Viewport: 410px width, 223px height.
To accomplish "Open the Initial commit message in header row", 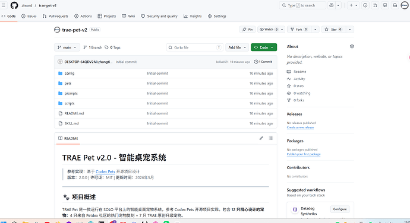I will pos(126,62).
